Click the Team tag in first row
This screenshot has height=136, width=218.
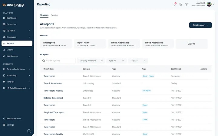pyautogui.click(x=152, y=76)
